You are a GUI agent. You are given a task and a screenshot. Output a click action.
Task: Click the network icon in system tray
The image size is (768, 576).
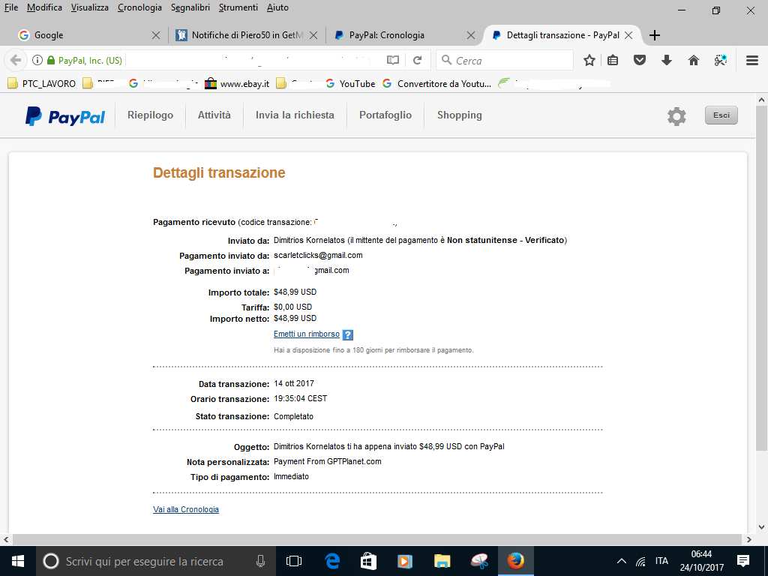pyautogui.click(x=640, y=561)
